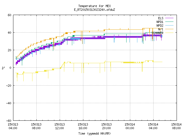Click the y-axis label -60
Viewport: 182px width, 136px height.
[x=9, y=121]
